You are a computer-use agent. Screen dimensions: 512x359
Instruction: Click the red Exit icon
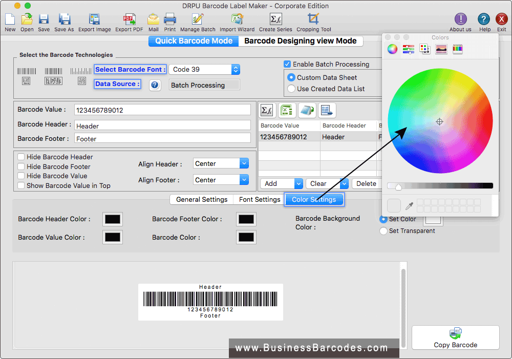(x=501, y=19)
